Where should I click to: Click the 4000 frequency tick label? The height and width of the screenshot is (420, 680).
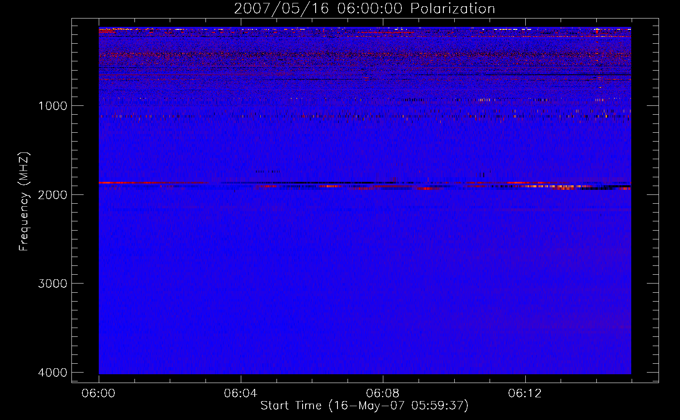pyautogui.click(x=53, y=373)
